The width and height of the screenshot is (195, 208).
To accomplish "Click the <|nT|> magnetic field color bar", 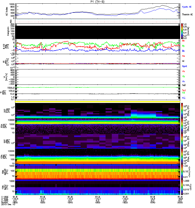I will pyautogui.click(x=182, y=187).
